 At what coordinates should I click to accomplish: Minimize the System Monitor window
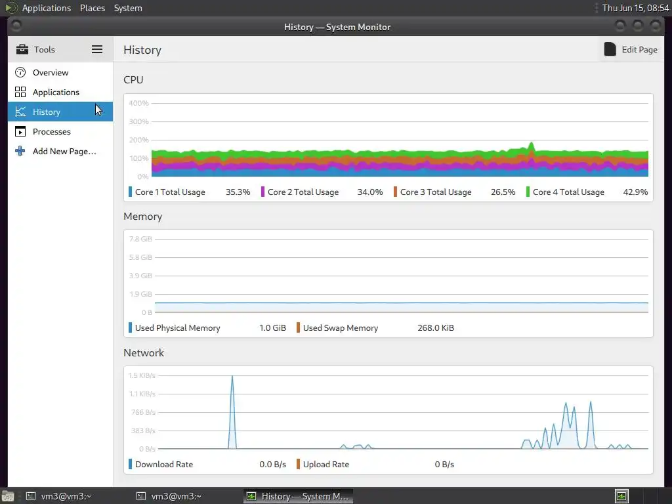(x=620, y=26)
